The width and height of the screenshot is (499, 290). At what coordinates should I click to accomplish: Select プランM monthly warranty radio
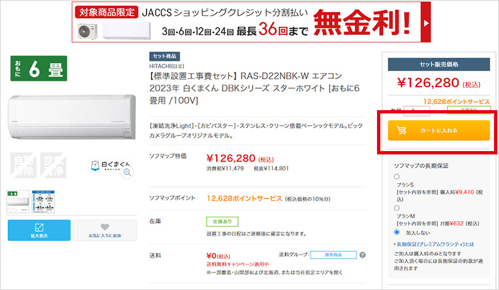[x=397, y=208]
